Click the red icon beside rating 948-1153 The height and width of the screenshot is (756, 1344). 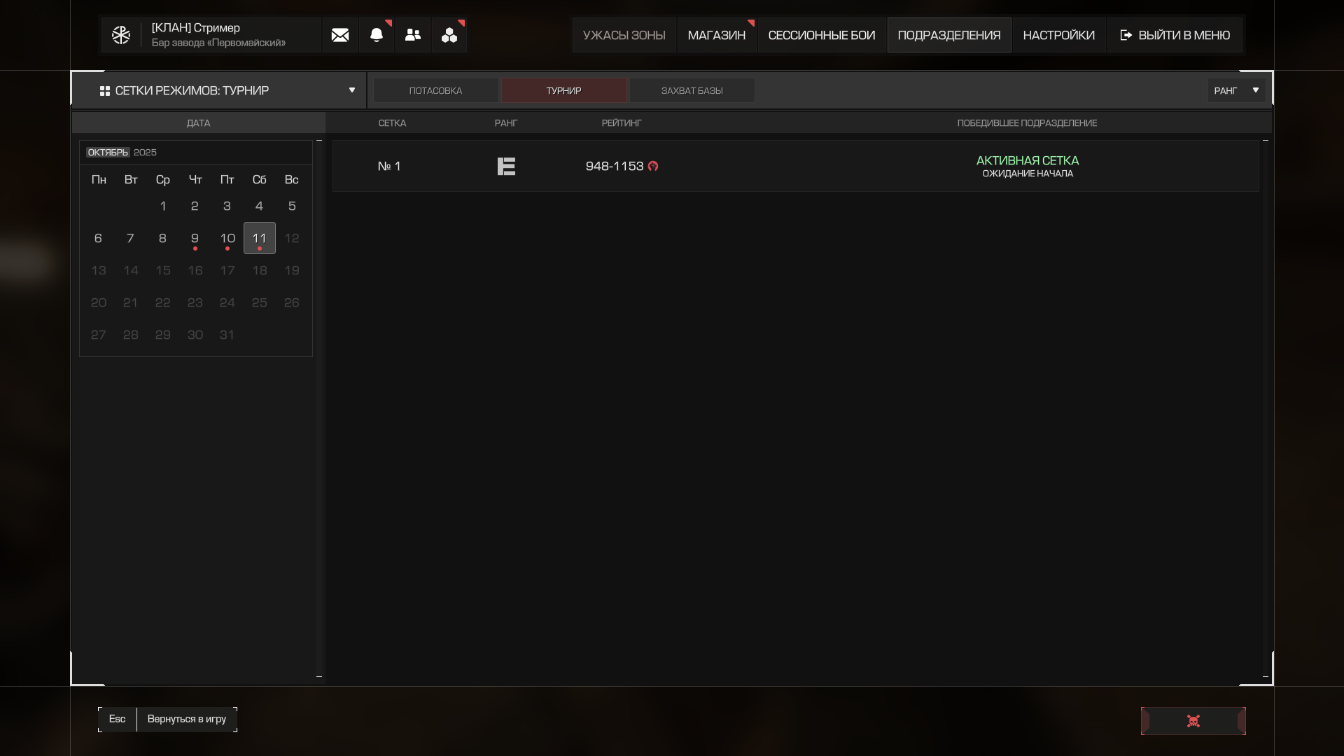(x=653, y=167)
